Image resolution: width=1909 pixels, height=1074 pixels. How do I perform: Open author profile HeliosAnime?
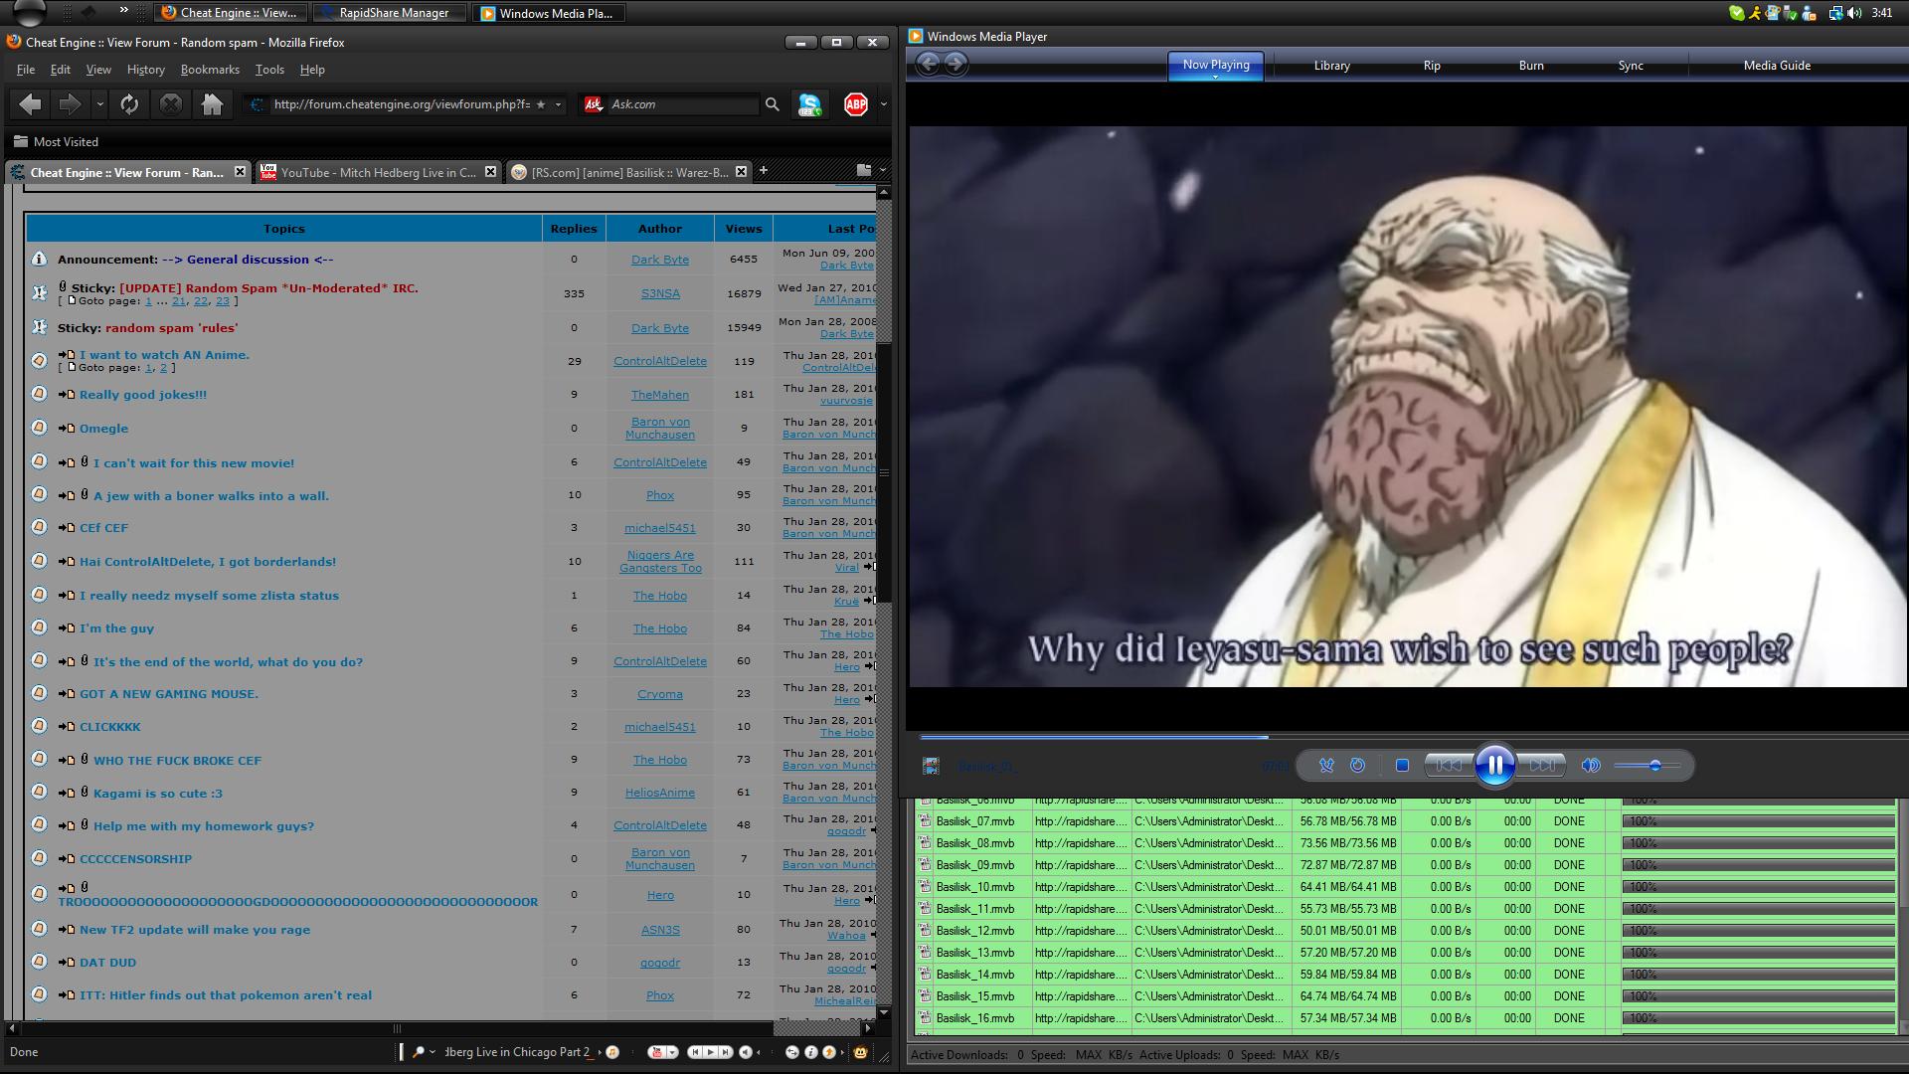pyautogui.click(x=660, y=793)
